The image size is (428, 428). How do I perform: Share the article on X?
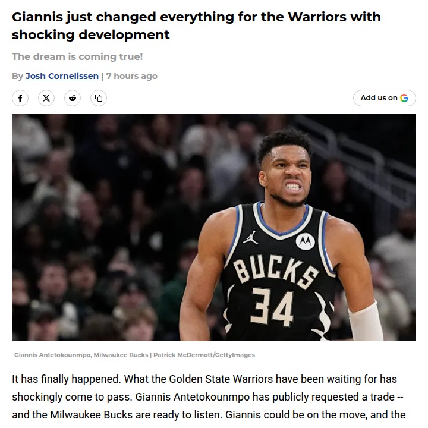46,98
